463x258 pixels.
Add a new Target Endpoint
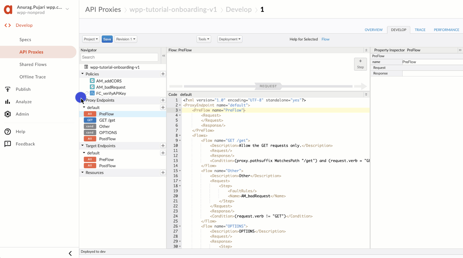tap(163, 146)
